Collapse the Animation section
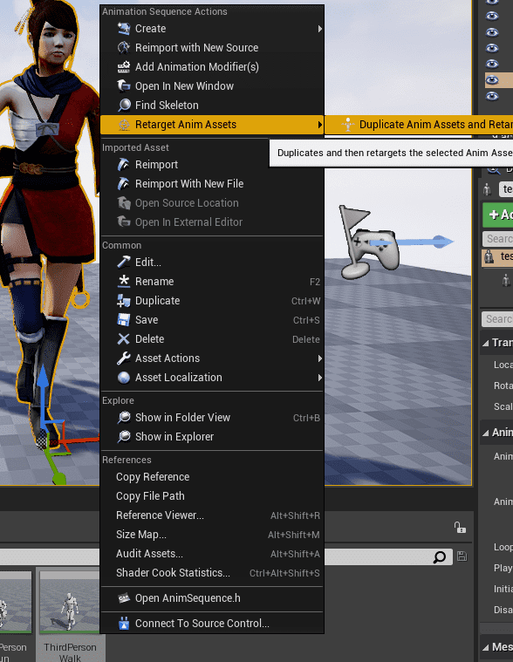The width and height of the screenshot is (513, 662). point(486,433)
